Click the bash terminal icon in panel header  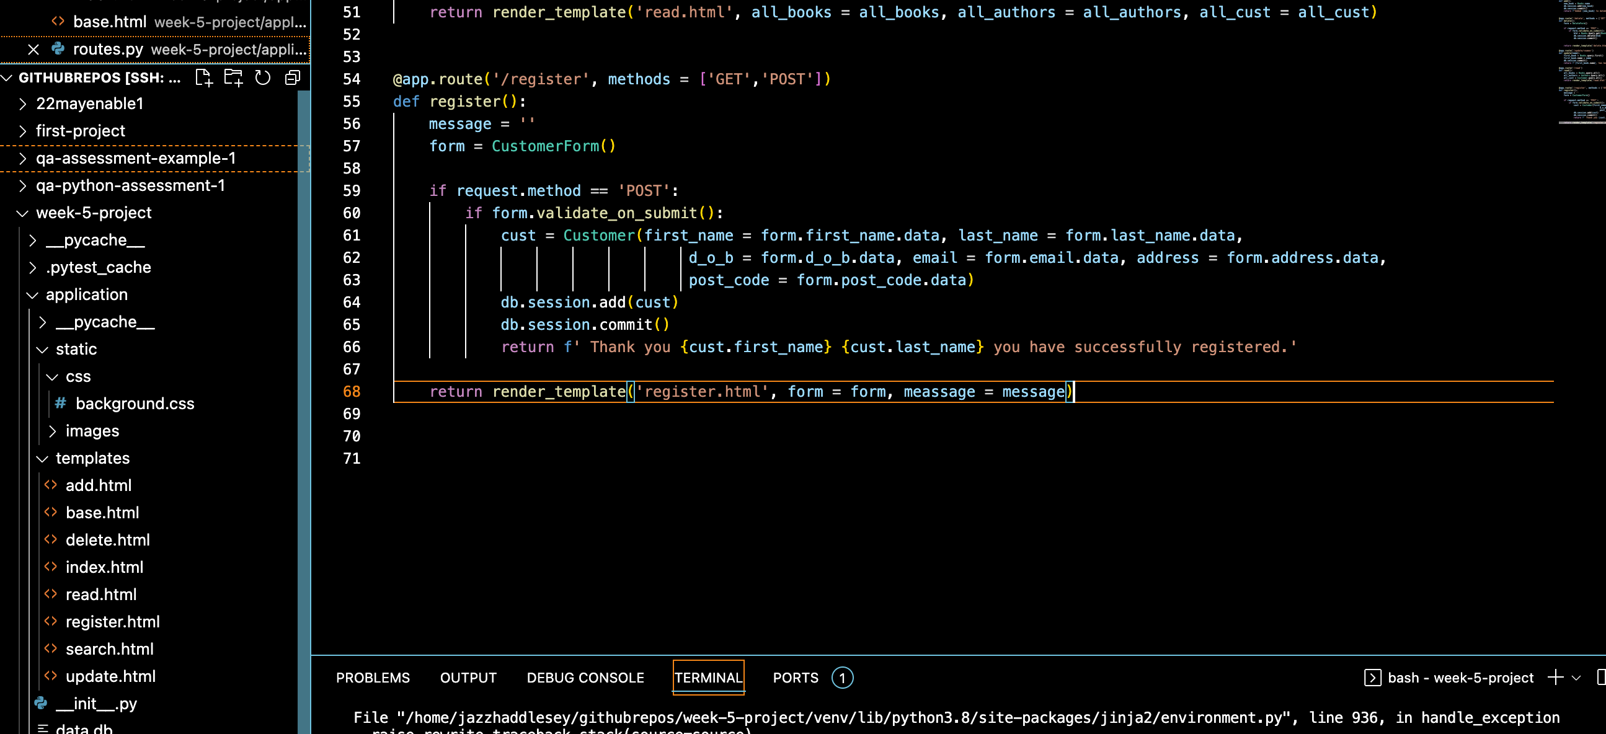click(x=1372, y=678)
